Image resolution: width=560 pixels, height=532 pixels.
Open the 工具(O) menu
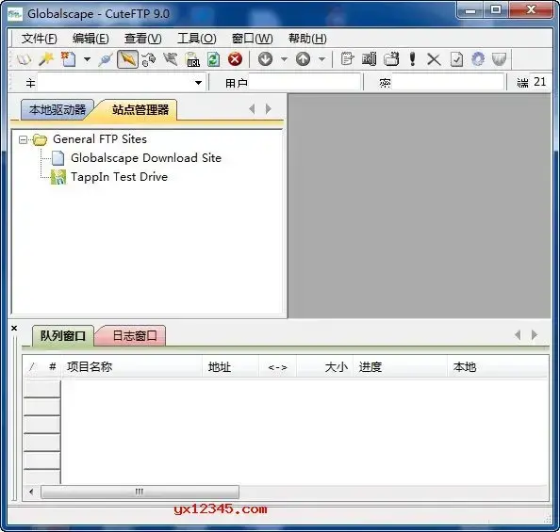[197, 39]
